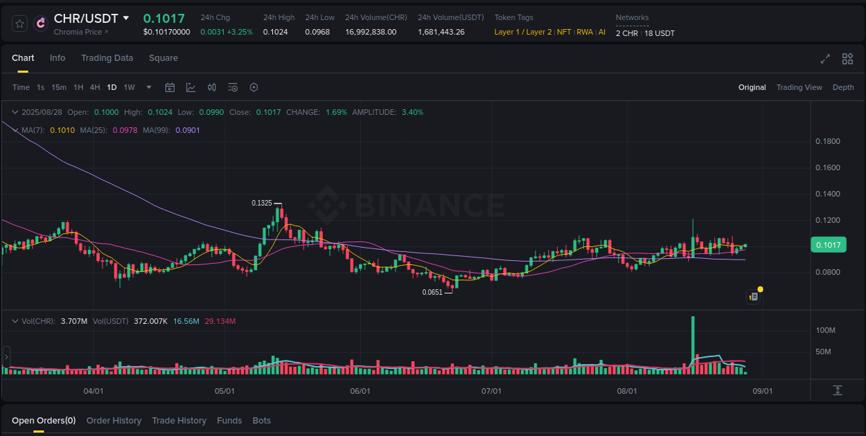This screenshot has height=436, width=866.
Task: Switch chart to Trading View mode
Action: tap(799, 87)
